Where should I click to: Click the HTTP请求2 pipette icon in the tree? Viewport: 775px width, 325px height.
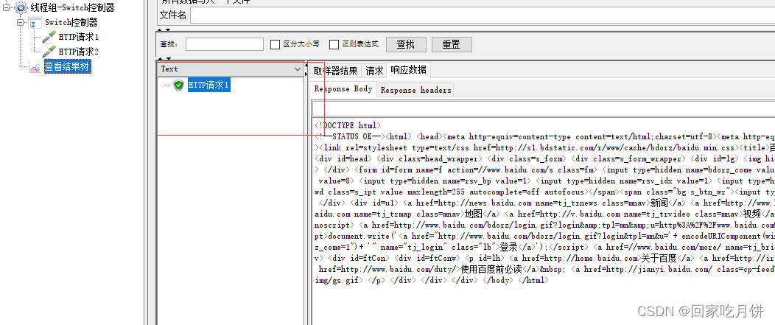pos(49,52)
